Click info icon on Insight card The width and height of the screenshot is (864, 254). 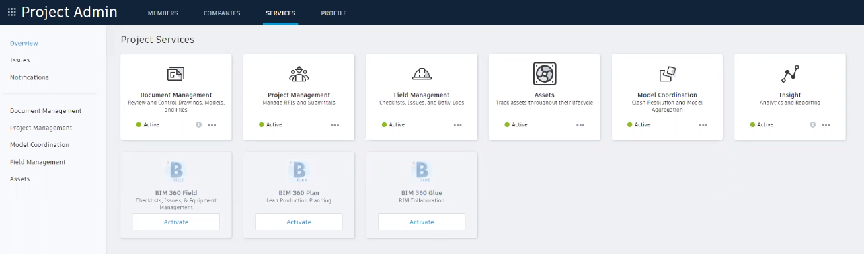813,125
